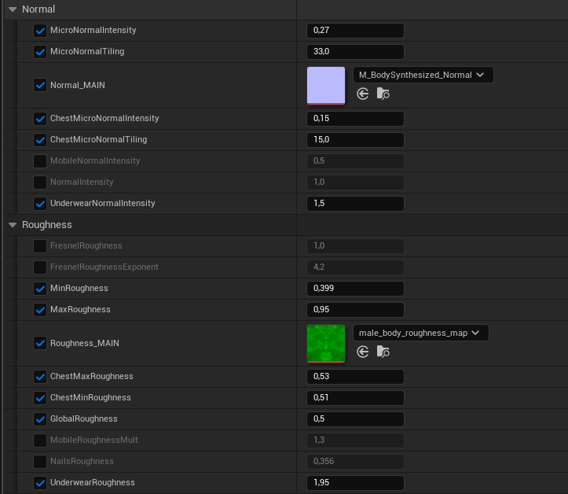Screen dimensions: 568x494
Task: Disable ChestMaxRoughness override
Action: click(40, 377)
